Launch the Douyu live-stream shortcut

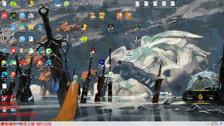(120, 15)
